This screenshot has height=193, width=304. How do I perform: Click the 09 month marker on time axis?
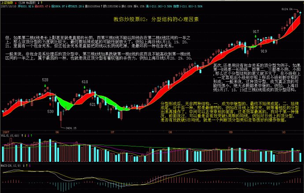231,132
